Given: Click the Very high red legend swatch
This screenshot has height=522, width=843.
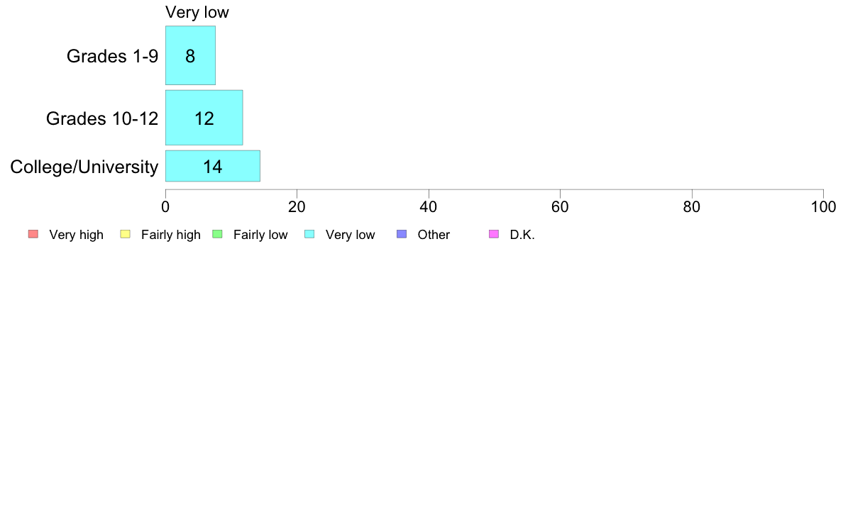Looking at the screenshot, I should 33,234.
